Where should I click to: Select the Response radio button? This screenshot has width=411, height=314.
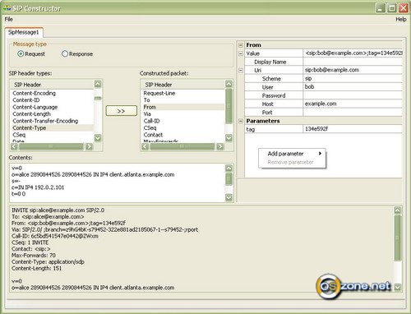pos(65,53)
